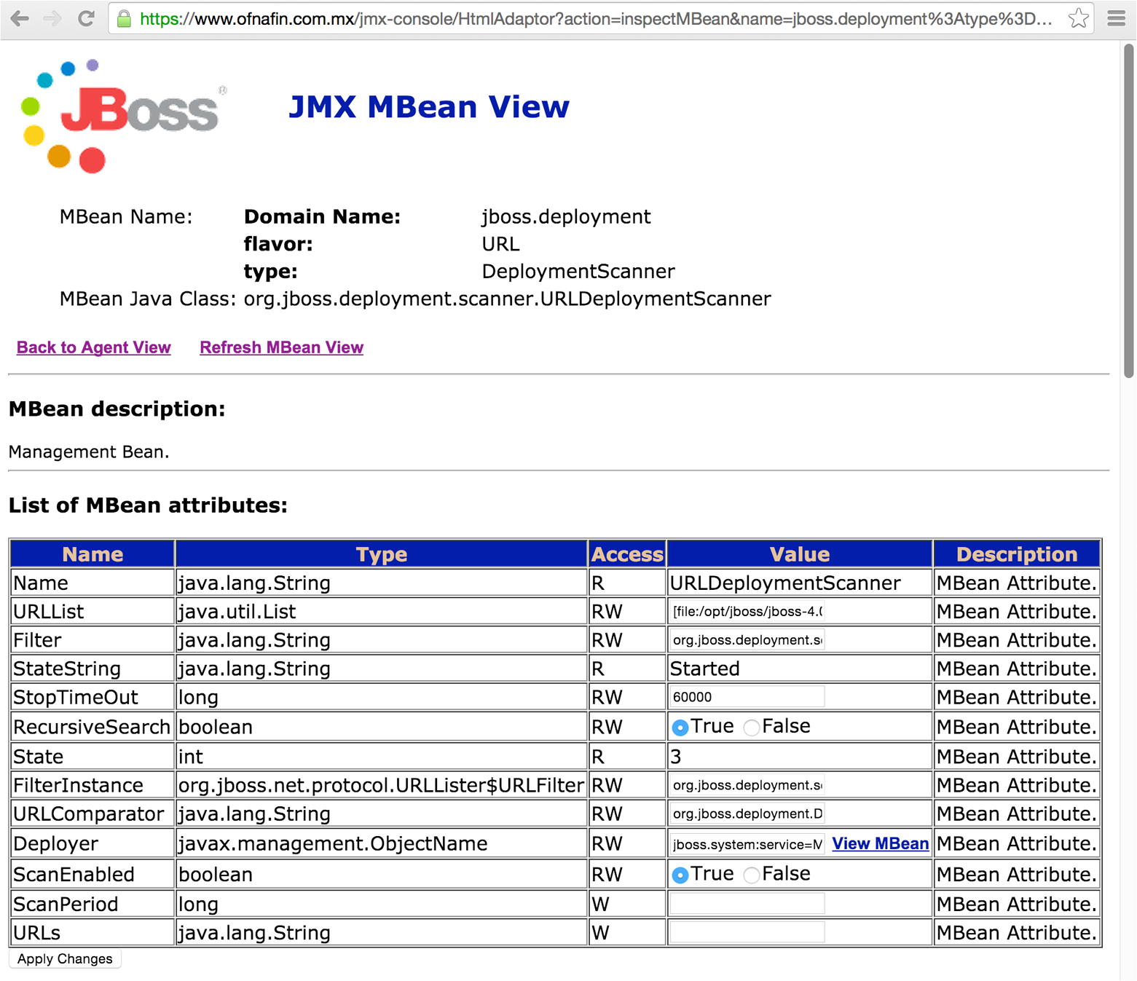This screenshot has width=1137, height=981.
Task: Reload the page with the refresh icon
Action: click(85, 18)
